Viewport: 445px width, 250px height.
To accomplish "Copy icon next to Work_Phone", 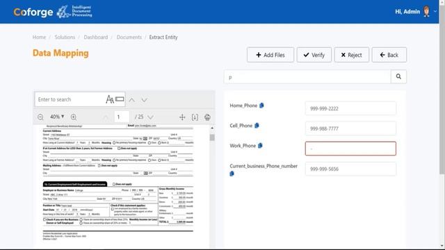I will pyautogui.click(x=260, y=145).
